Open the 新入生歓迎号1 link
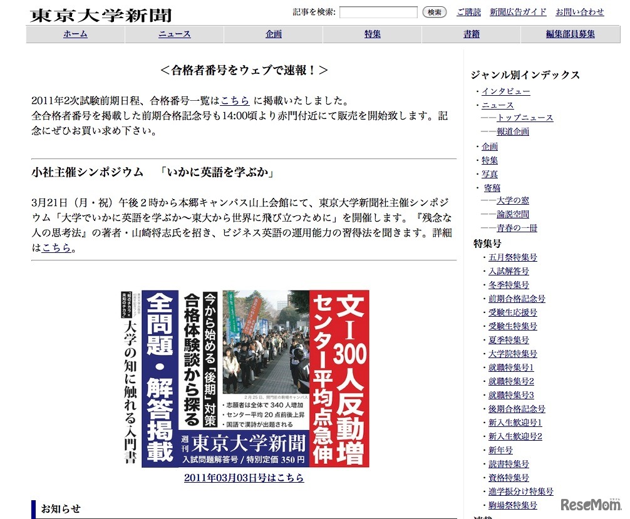630x519 pixels. pyautogui.click(x=515, y=423)
